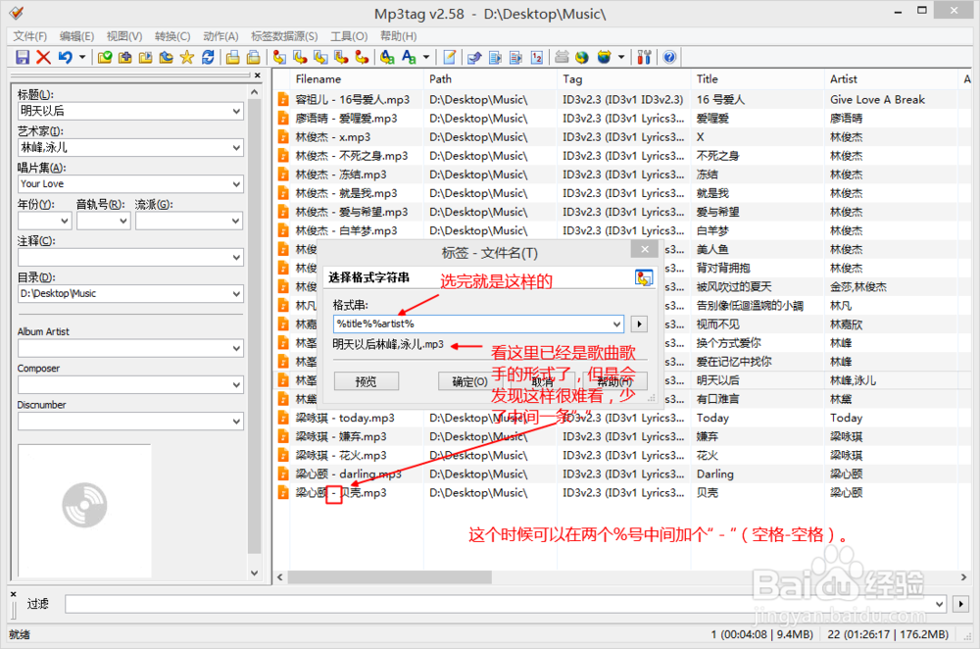Click the Mp3tag app icon in title bar

[x=17, y=13]
